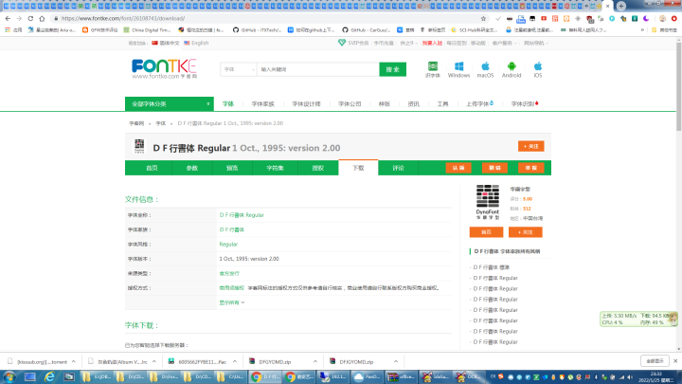Click the 商用须授权 license link
Screen dimensions: 682x384
(x=232, y=285)
